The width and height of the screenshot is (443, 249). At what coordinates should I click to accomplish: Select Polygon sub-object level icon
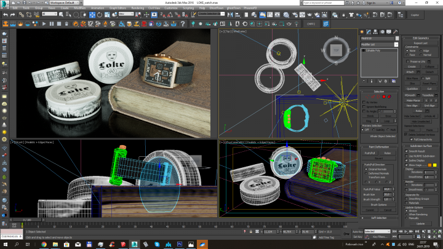coord(384,97)
